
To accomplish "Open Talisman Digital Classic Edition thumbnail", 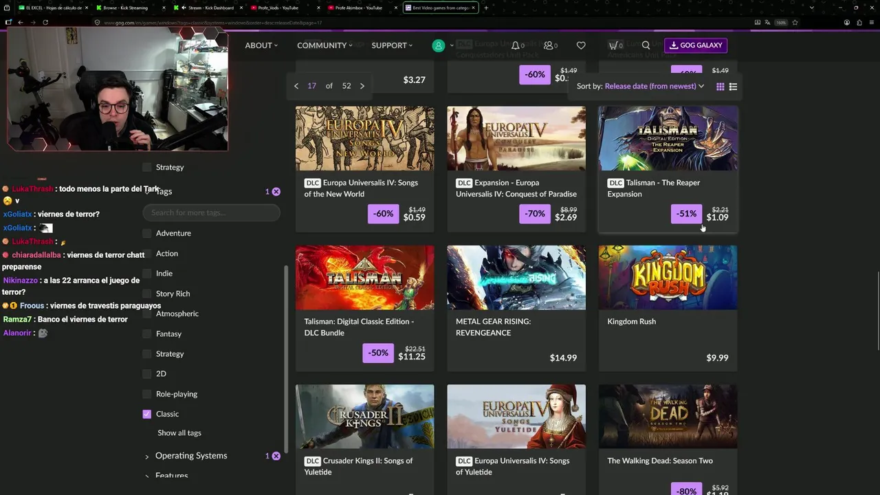I will (365, 278).
